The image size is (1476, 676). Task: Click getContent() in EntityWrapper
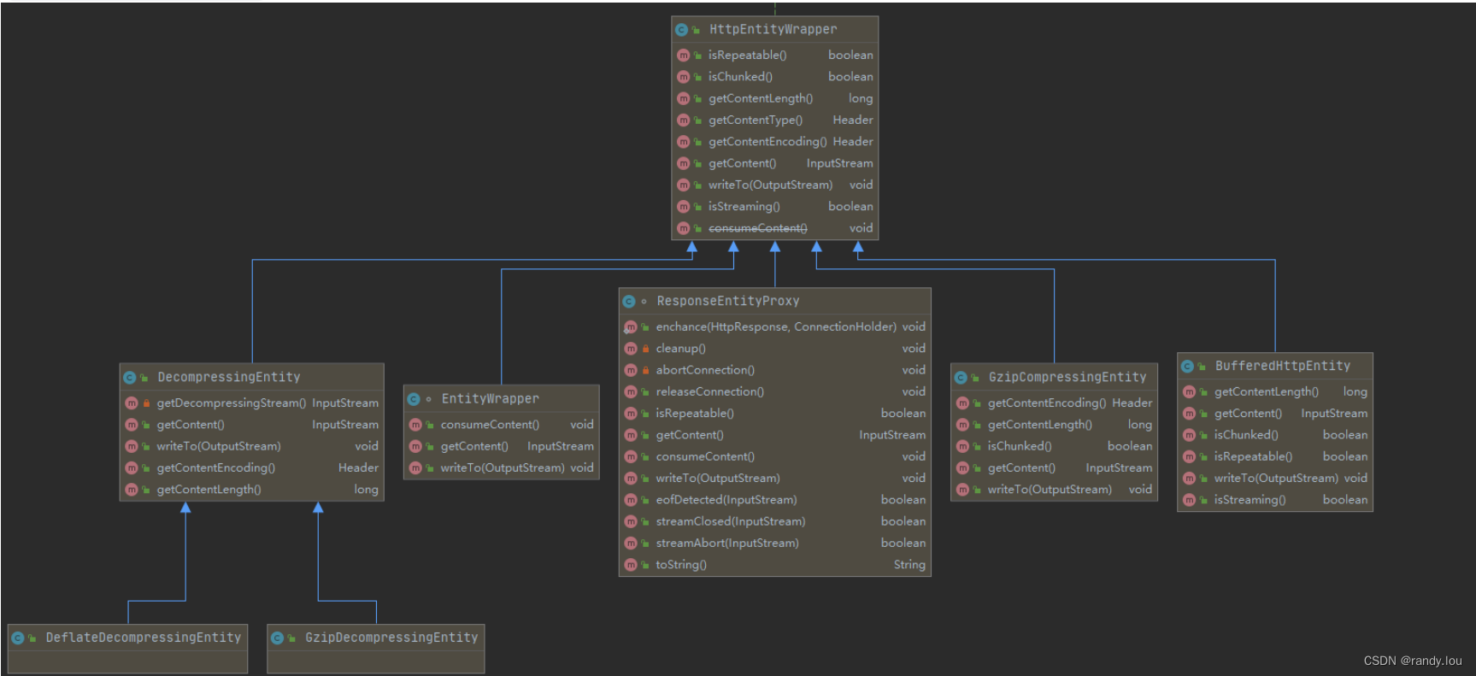click(474, 446)
